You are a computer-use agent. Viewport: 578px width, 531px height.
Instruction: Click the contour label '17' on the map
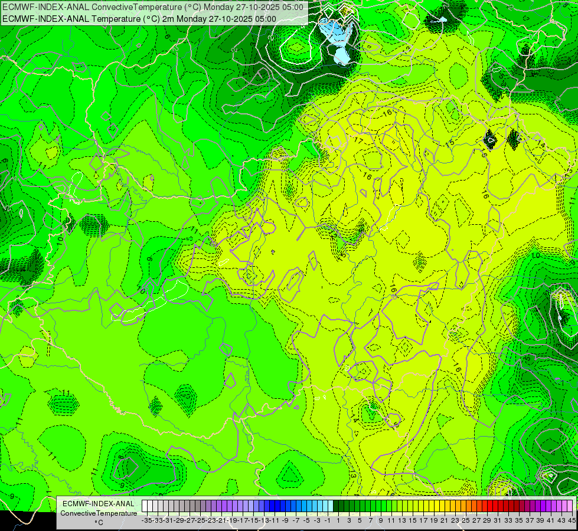click(x=358, y=140)
